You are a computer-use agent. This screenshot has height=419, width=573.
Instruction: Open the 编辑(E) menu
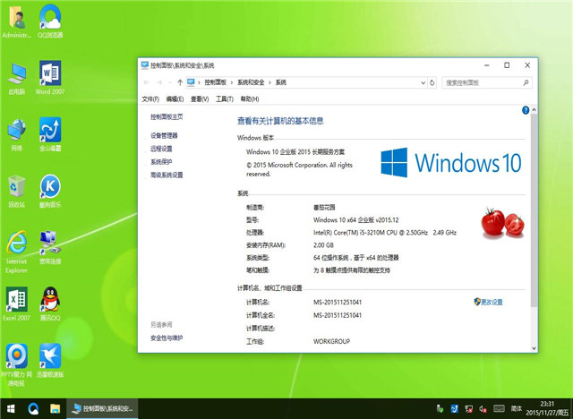pyautogui.click(x=175, y=99)
